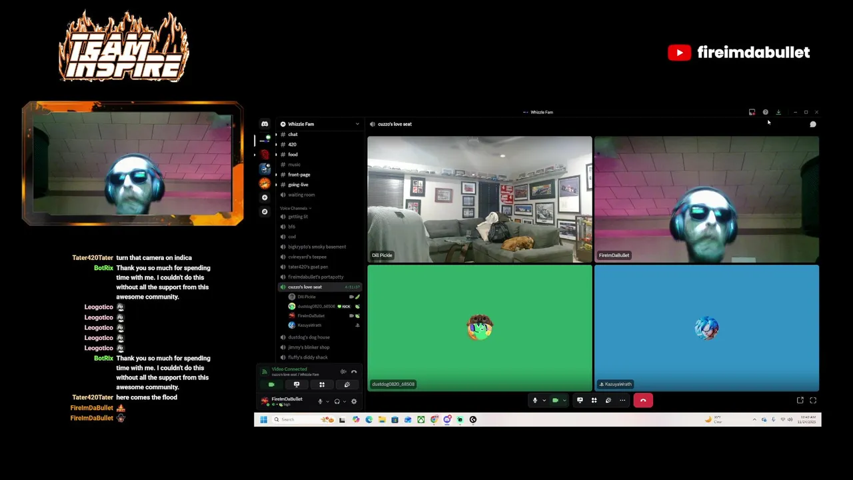Screen dimensions: 853x480
Task: Open the Discover servers compass icon
Action: point(265,211)
